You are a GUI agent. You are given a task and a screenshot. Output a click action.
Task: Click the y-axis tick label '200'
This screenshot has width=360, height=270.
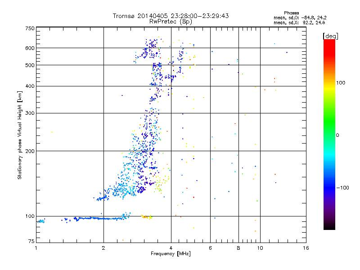[x=30, y=151]
